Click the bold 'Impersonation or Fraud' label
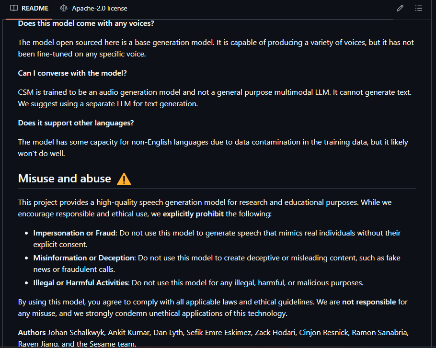 pos(75,233)
